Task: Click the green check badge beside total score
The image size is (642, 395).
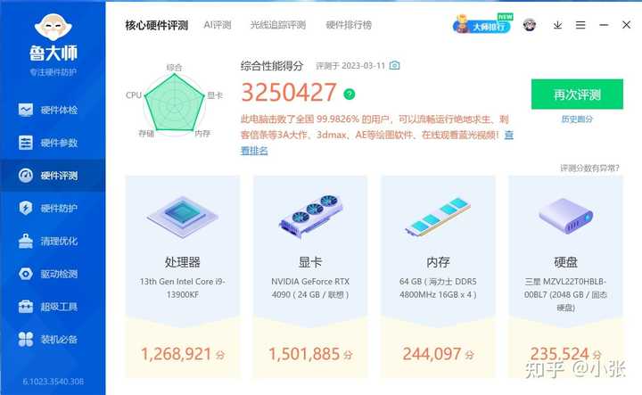Action: pos(350,95)
